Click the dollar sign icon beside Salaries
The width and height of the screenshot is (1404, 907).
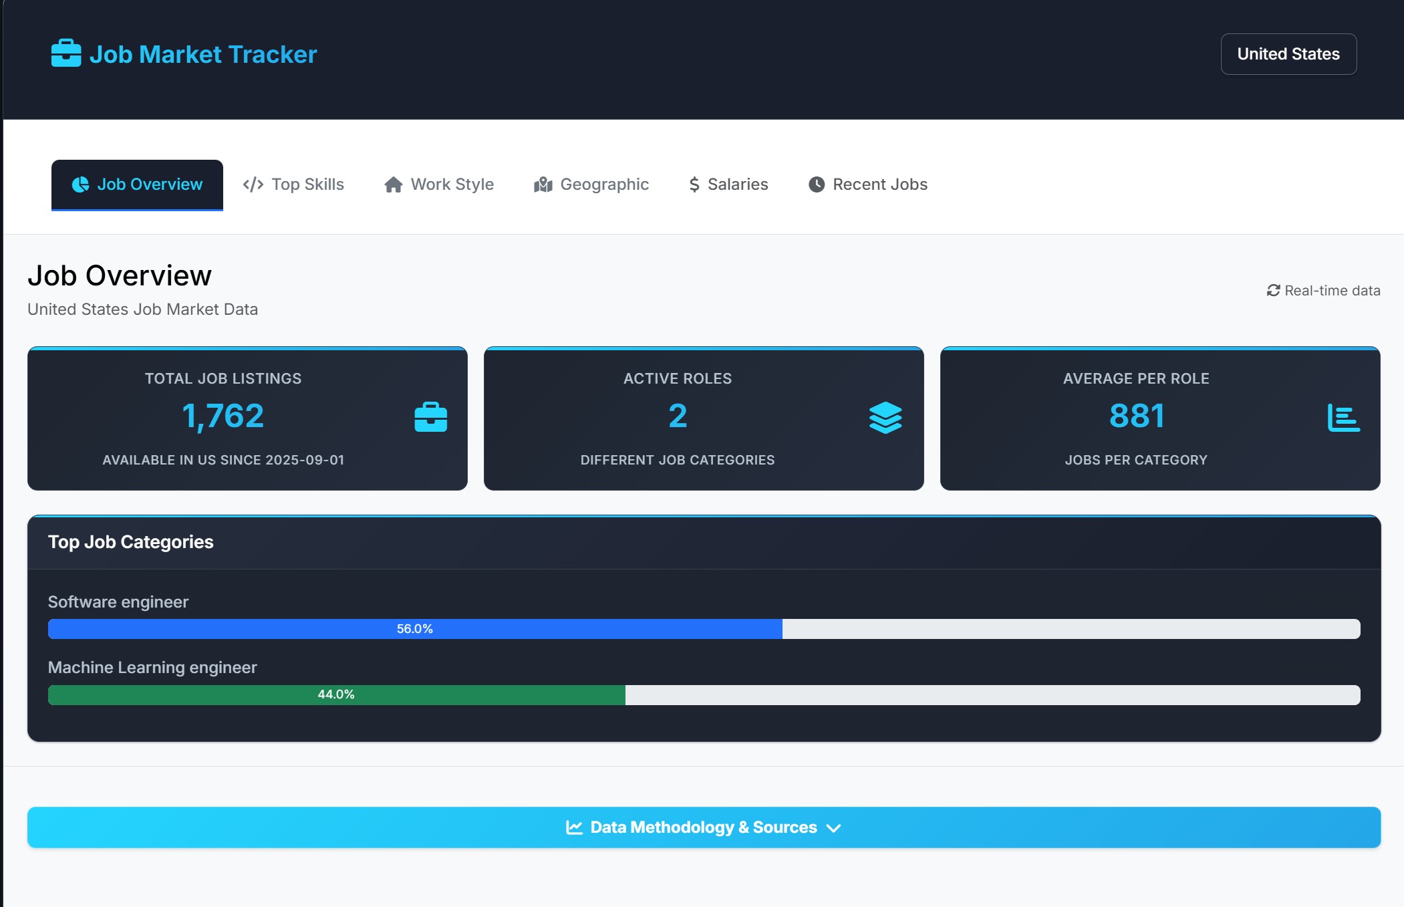pyautogui.click(x=694, y=184)
